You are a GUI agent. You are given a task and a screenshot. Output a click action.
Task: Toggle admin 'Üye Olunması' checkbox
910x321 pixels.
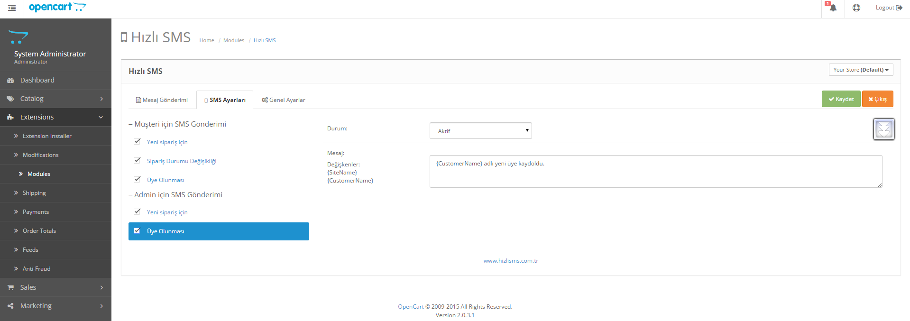137,231
